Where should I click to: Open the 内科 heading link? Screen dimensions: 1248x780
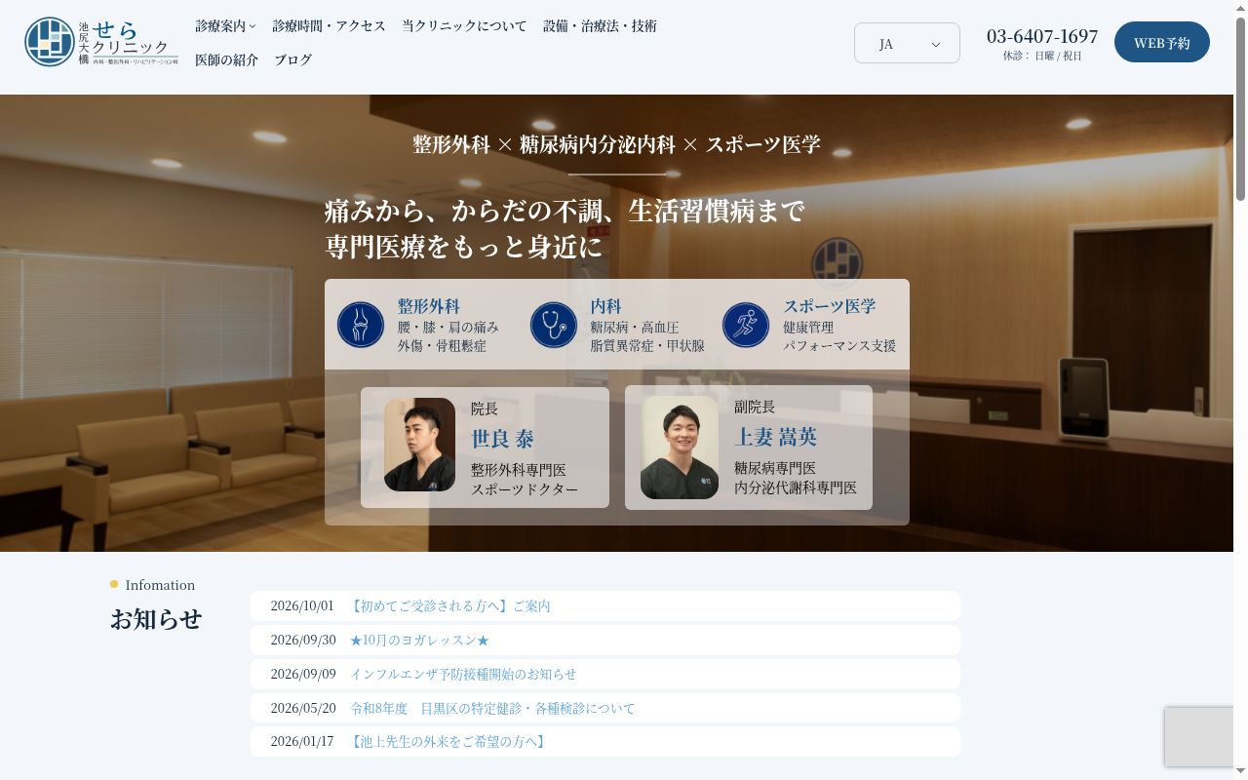(x=605, y=306)
